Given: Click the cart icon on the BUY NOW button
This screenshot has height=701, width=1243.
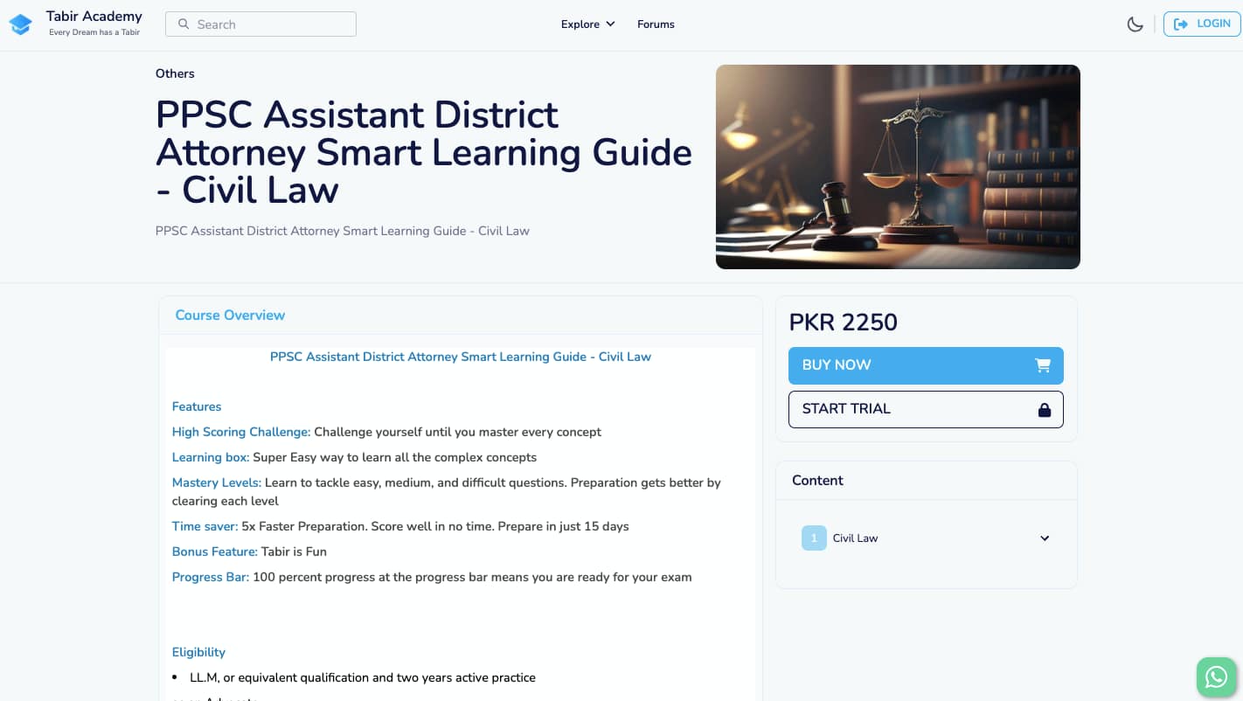Looking at the screenshot, I should pos(1043,365).
